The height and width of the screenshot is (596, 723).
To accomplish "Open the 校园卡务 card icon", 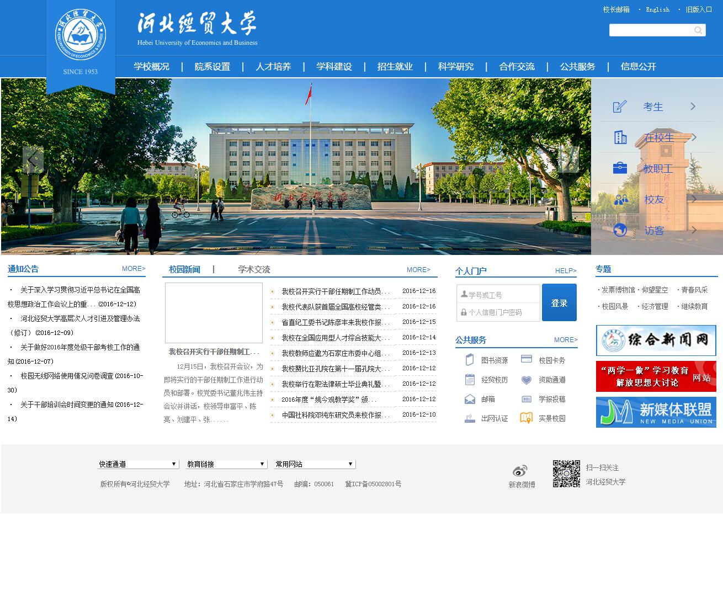I will point(527,359).
